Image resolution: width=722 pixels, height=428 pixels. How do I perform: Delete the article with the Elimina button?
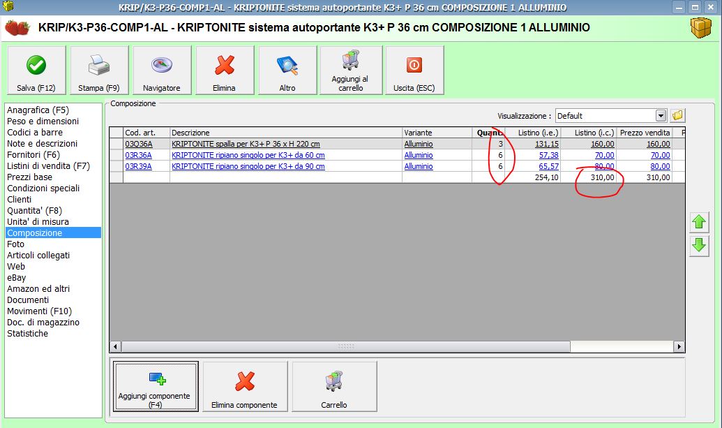tap(224, 71)
